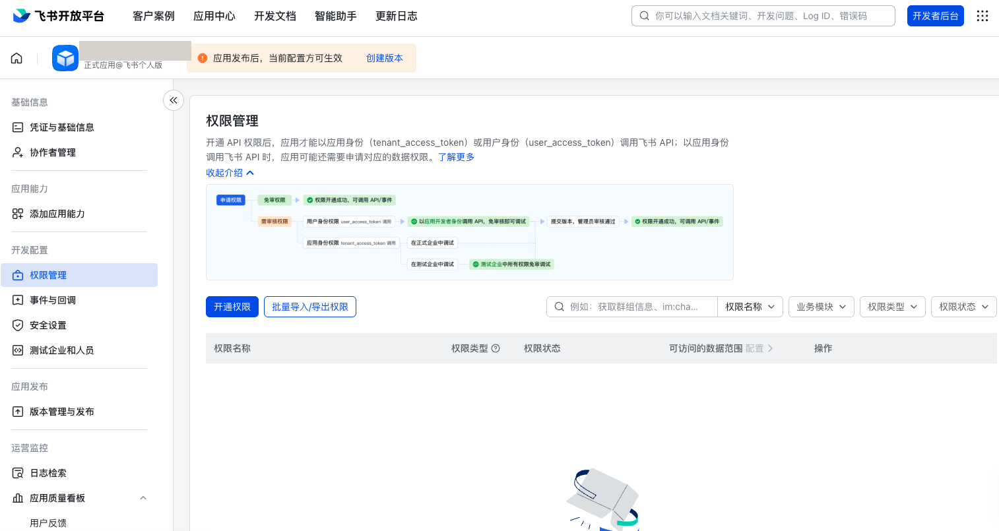The image size is (999, 531).
Task: Collapse the sidebar with double-arrow button
Action: 174,100
